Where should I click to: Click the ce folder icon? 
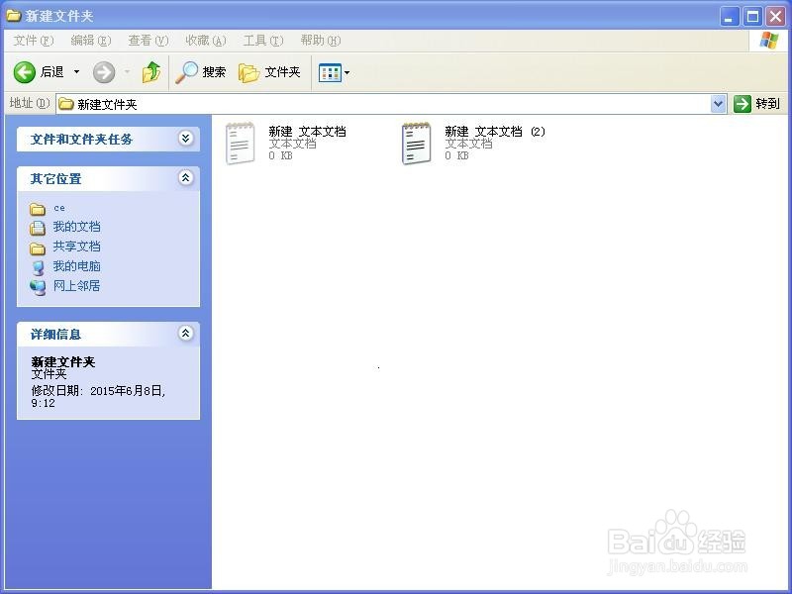click(38, 209)
